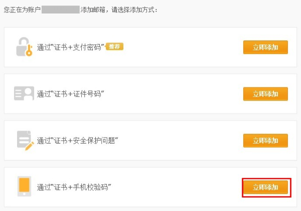Click the orange 推荐 badge
This screenshot has width=301, height=211.
pyautogui.click(x=114, y=46)
